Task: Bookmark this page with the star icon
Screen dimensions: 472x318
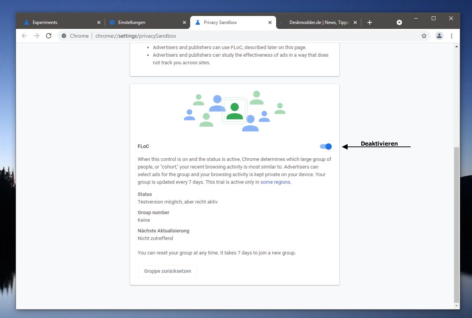Action: coord(424,36)
